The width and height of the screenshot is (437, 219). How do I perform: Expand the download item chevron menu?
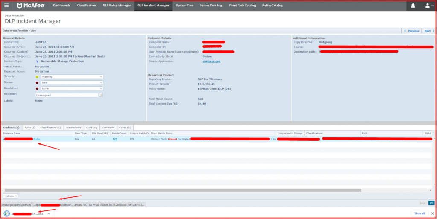click(x=49, y=214)
